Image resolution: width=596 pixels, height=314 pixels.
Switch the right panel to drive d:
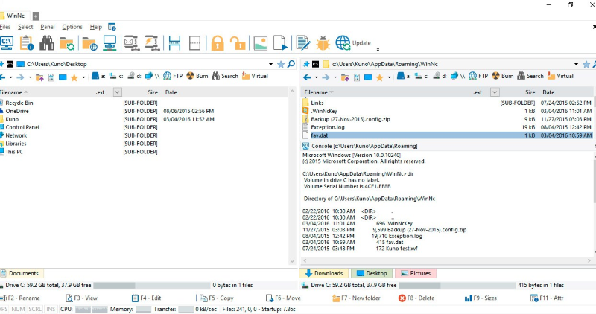441,76
